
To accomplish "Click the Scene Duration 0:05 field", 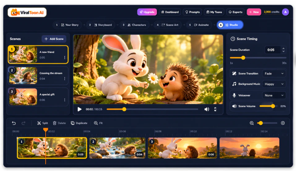I will (x=272, y=50).
